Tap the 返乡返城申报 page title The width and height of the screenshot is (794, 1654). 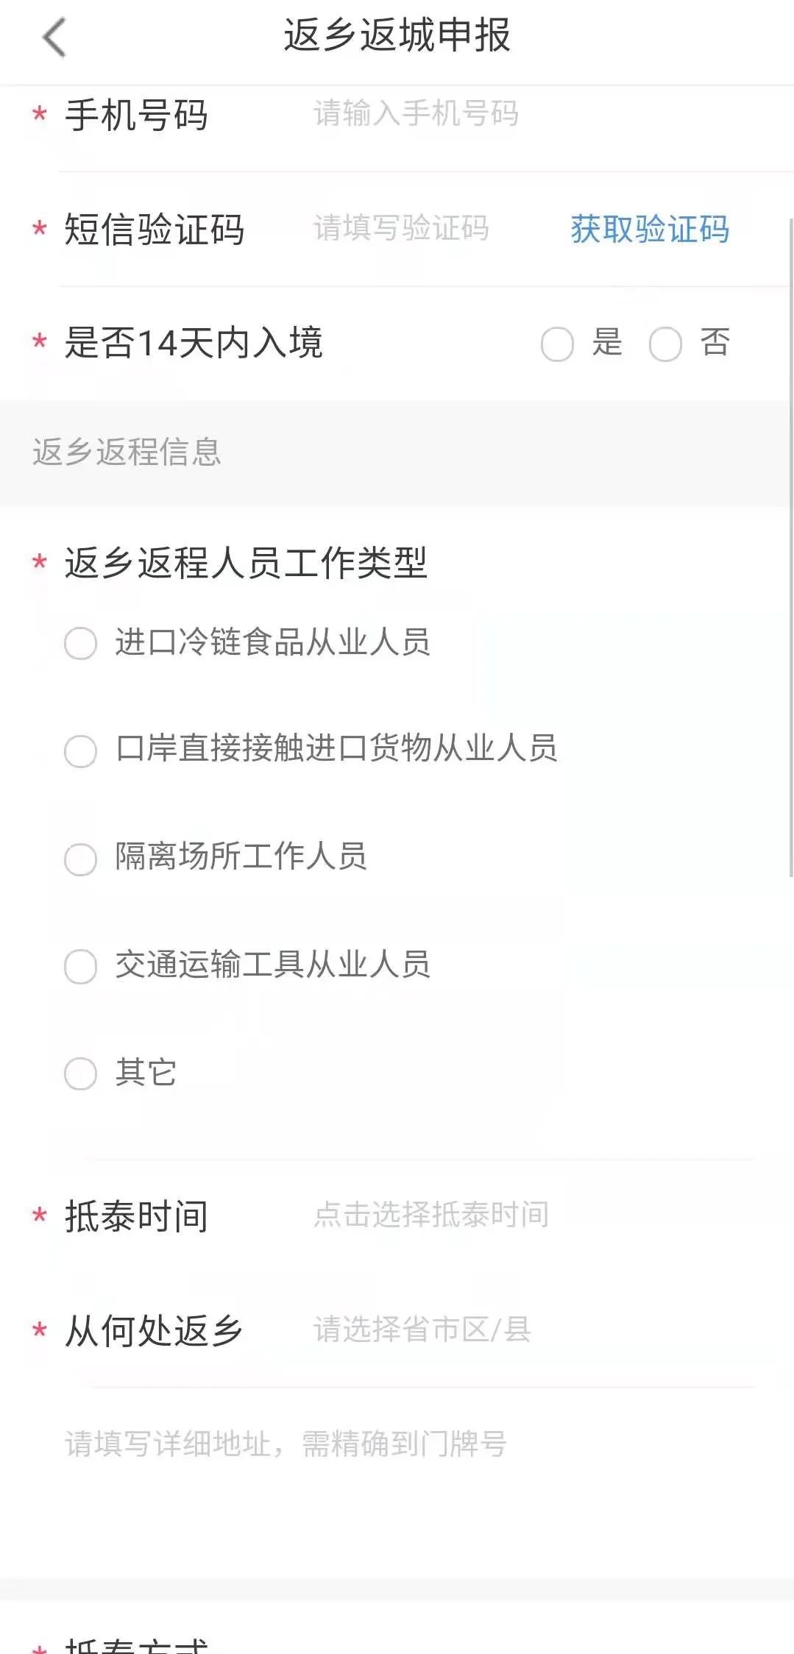(x=397, y=35)
